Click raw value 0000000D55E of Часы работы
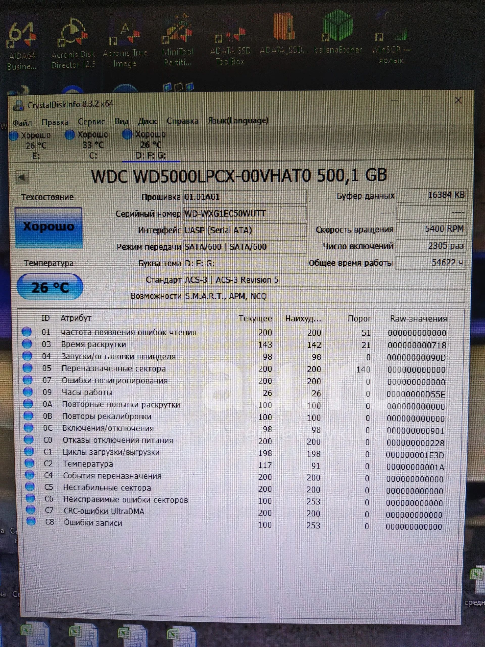Screen dimensions: 485x647 (416, 394)
